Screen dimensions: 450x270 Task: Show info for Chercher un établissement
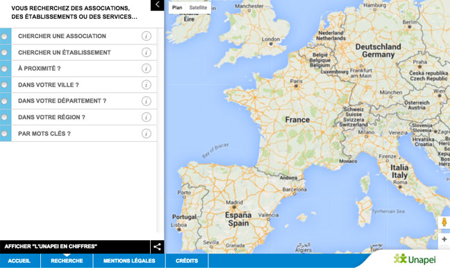pyautogui.click(x=147, y=53)
